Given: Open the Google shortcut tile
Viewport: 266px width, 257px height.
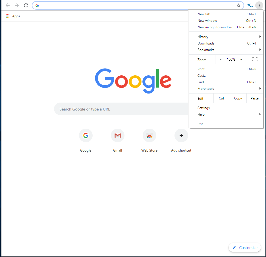Looking at the screenshot, I should point(86,135).
